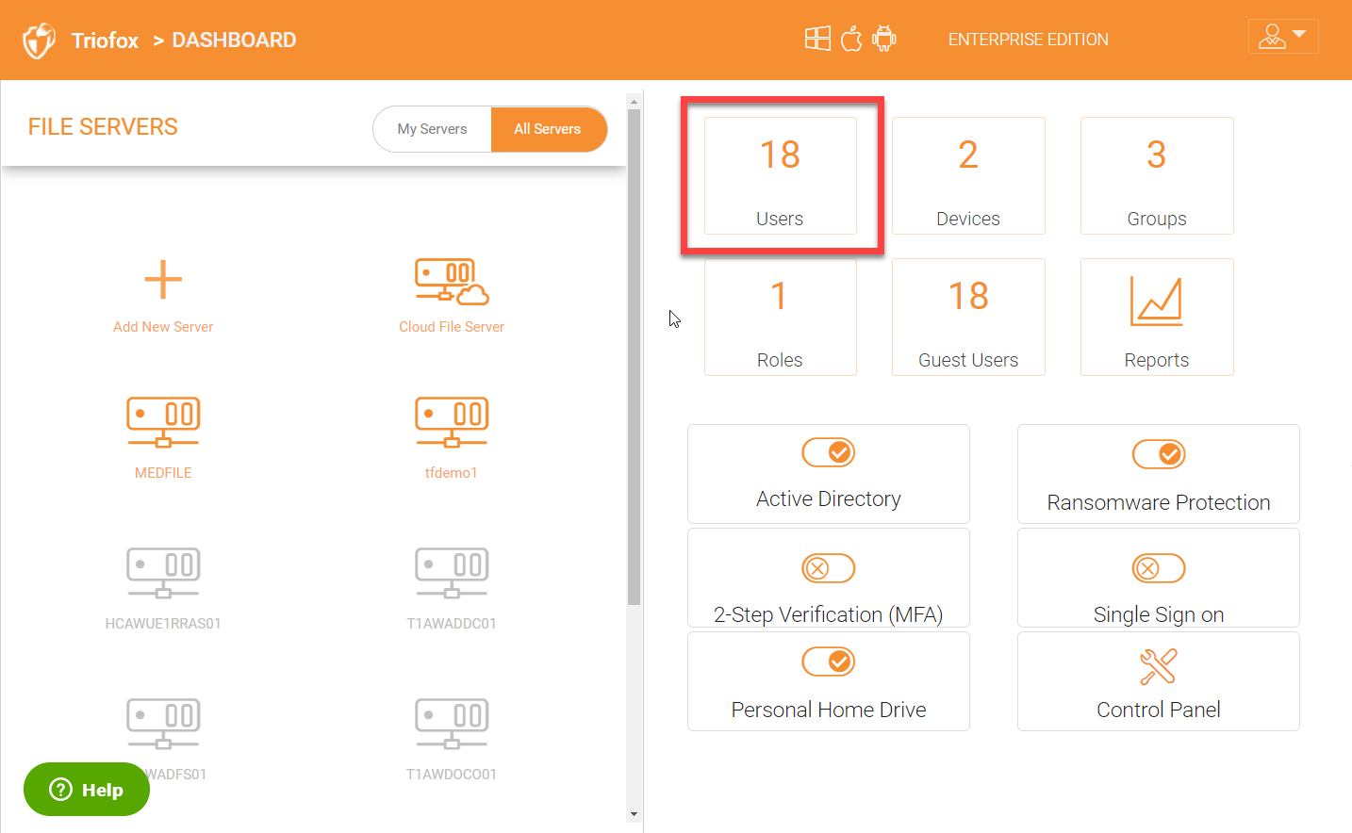The width and height of the screenshot is (1352, 833).
Task: Enable the 2-Step Verification (MFA) switch
Action: [x=829, y=568]
